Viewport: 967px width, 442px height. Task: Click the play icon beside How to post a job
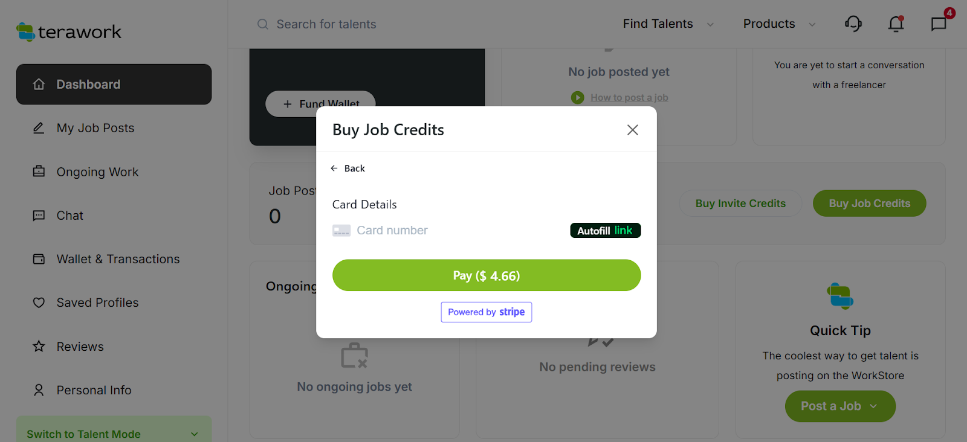tap(578, 98)
